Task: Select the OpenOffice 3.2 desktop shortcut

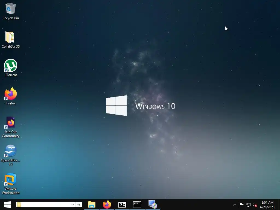Action: tap(11, 155)
